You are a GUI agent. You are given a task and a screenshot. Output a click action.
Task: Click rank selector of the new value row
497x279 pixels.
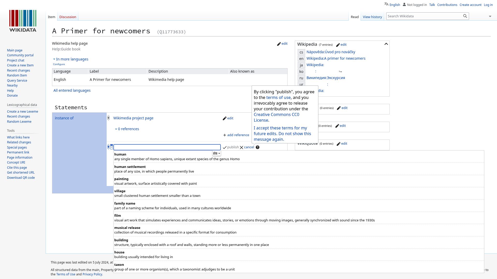pos(108,147)
